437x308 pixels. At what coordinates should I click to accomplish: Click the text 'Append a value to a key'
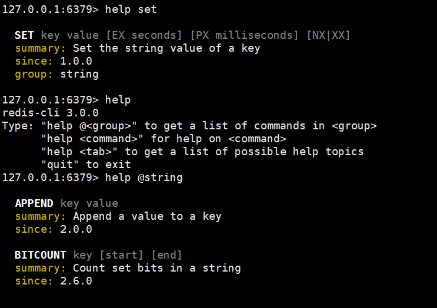(x=147, y=216)
